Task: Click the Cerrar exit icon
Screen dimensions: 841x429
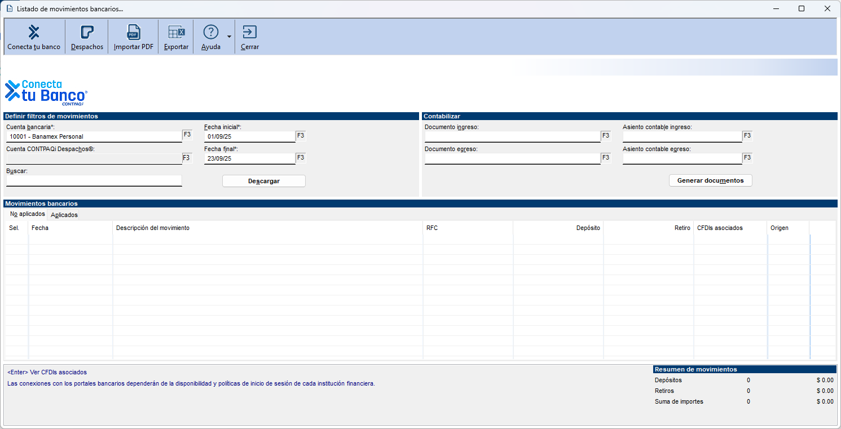Action: (249, 33)
